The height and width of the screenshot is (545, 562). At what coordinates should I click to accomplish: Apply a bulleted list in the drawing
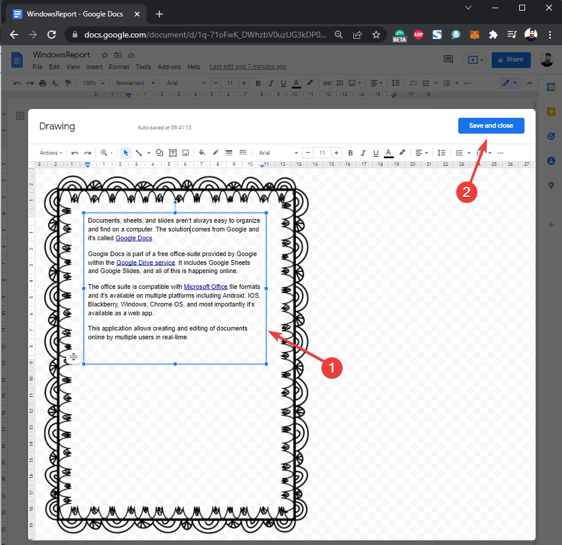pos(459,153)
